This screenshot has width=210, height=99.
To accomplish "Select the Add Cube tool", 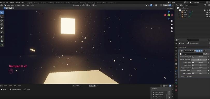I will pyautogui.click(x=2, y=45).
